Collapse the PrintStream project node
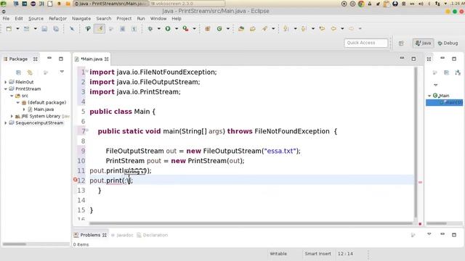This screenshot has width=465, height=261. pyautogui.click(x=5, y=88)
